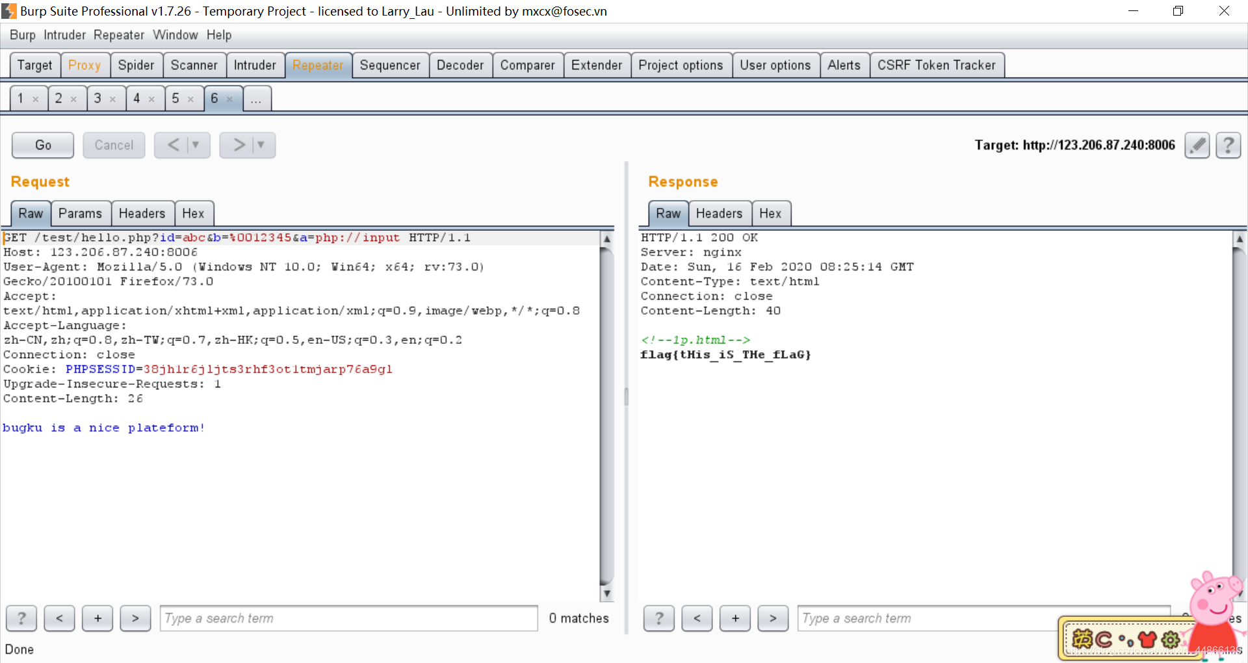
Task: Go back in request history
Action: (x=174, y=145)
